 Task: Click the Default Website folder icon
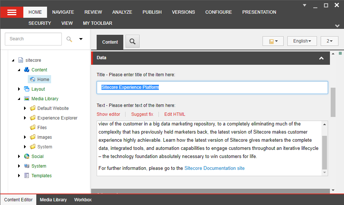pos(33,108)
